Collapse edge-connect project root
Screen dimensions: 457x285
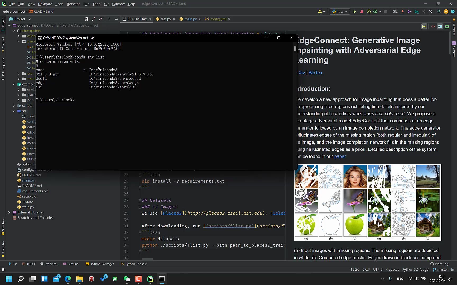[9, 25]
